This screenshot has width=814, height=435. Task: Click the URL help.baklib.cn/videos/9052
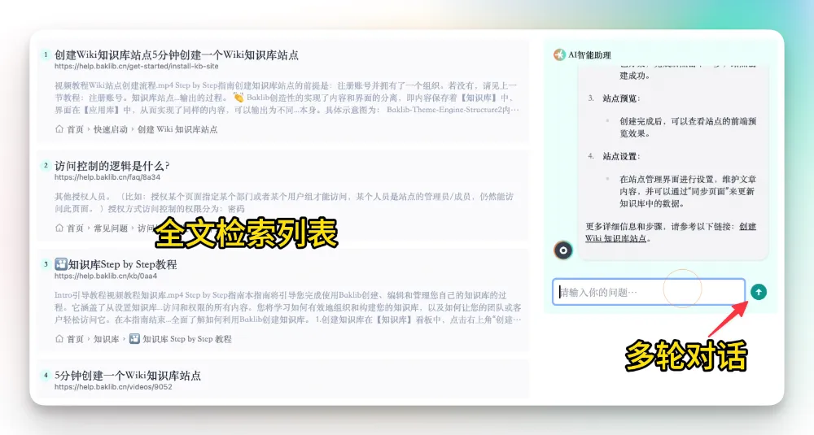point(113,386)
